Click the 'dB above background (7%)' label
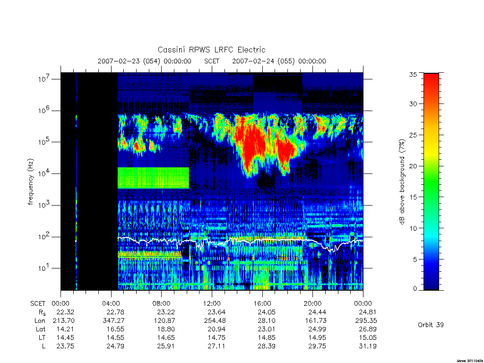The image size is (484, 363). 402,181
